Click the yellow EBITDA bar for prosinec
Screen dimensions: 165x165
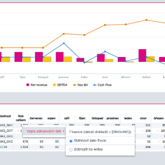pyautogui.click(x=68, y=59)
